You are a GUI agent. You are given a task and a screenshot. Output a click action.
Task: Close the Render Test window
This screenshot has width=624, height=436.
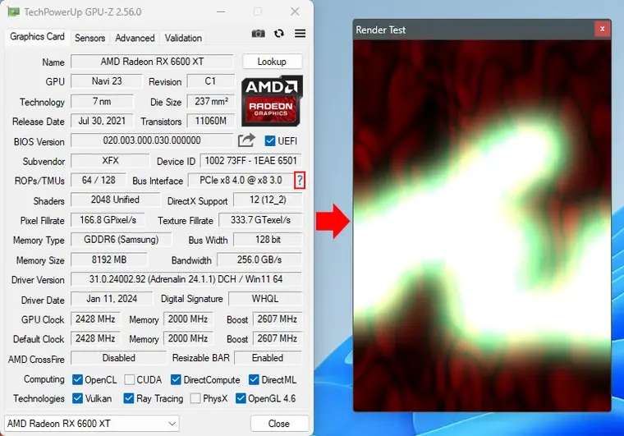pos(602,29)
